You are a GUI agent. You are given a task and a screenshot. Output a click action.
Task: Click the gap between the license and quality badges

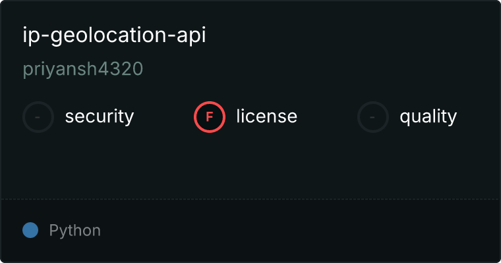(327, 117)
